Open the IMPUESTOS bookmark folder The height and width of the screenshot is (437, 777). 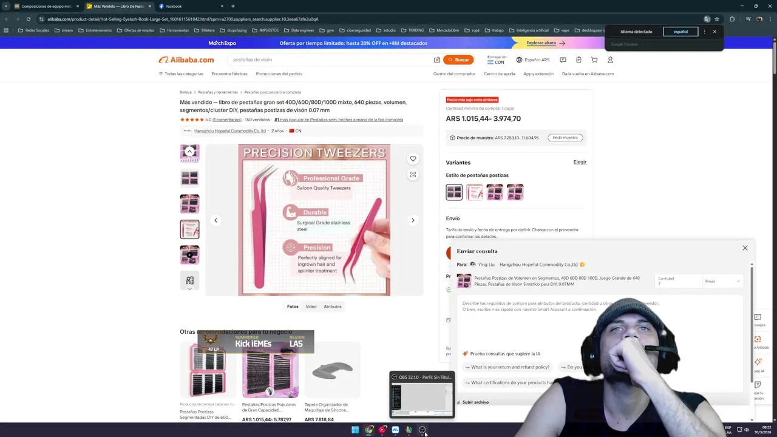(265, 30)
